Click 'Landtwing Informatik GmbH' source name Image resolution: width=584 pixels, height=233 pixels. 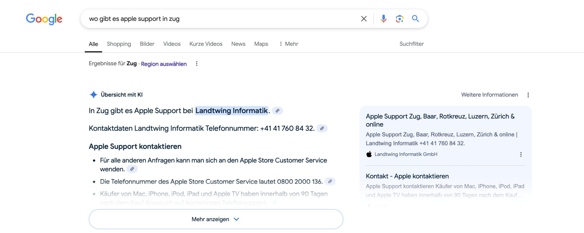point(406,154)
